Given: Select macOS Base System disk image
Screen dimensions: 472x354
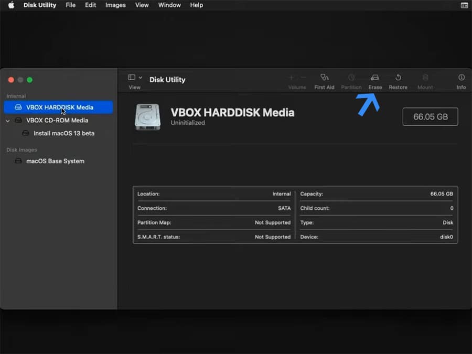Looking at the screenshot, I should [x=55, y=161].
